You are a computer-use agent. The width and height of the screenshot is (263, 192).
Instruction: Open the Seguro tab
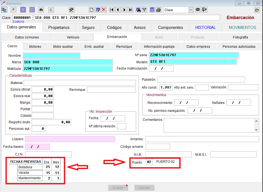(x=88, y=28)
